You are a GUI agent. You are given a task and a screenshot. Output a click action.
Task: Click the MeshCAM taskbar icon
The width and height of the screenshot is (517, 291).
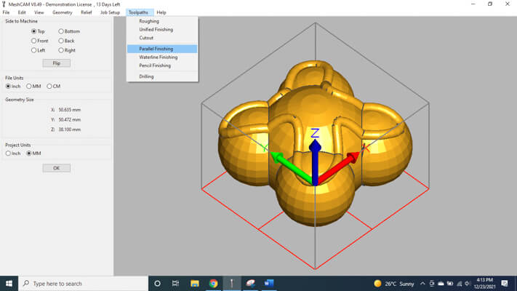click(232, 283)
